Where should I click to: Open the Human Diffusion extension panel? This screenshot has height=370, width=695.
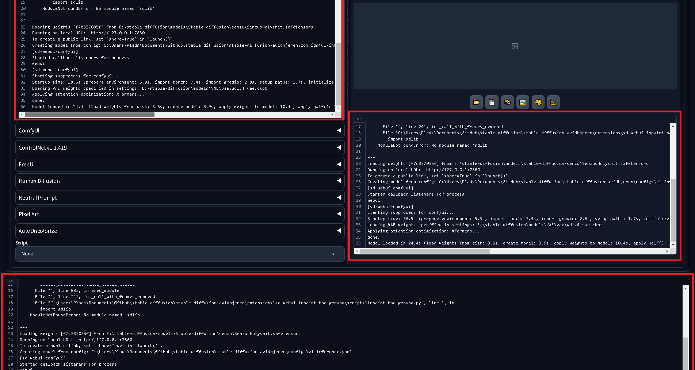[x=180, y=181]
